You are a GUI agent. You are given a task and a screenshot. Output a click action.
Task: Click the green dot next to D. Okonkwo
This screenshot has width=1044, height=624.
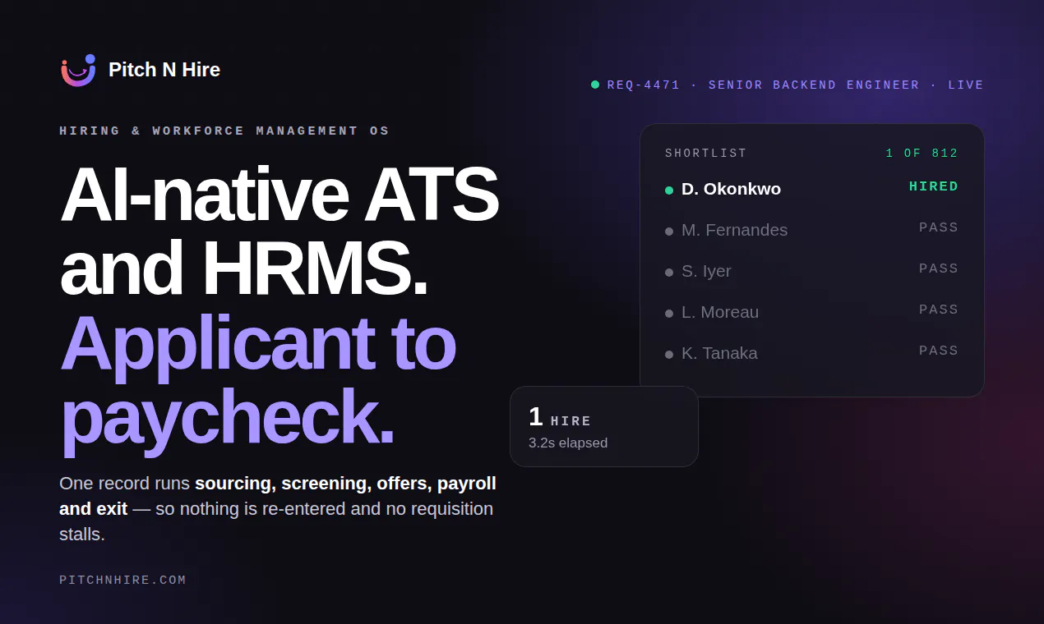pyautogui.click(x=669, y=190)
